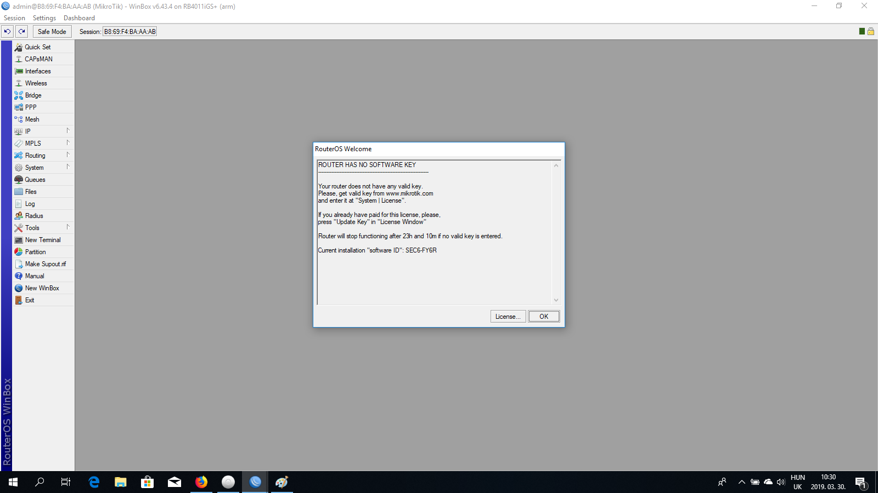The image size is (878, 493).
Task: Launch New Terminal
Action: [x=43, y=240]
